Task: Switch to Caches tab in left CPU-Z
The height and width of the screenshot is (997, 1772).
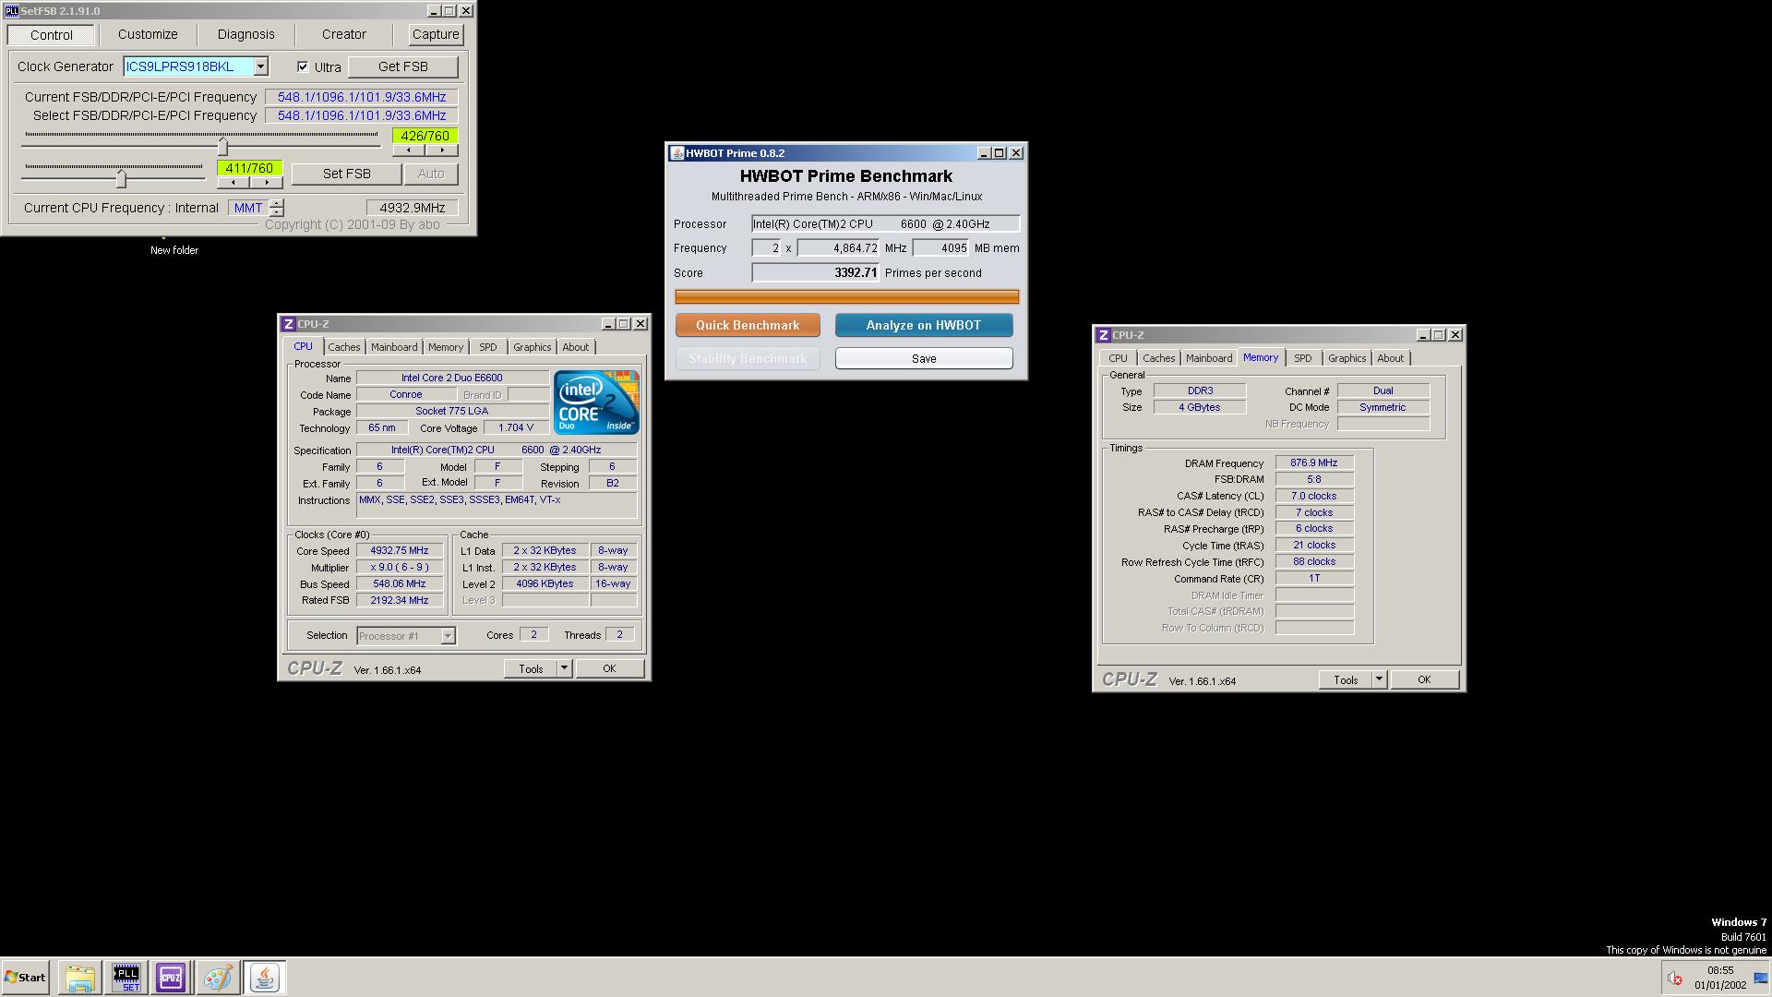Action: click(343, 347)
